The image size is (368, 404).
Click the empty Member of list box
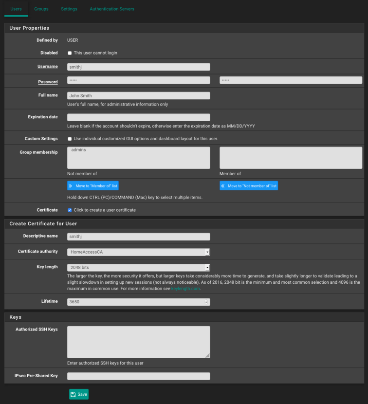[291, 158]
